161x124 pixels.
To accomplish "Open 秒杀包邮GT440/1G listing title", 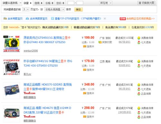I will [x=48, y=63].
